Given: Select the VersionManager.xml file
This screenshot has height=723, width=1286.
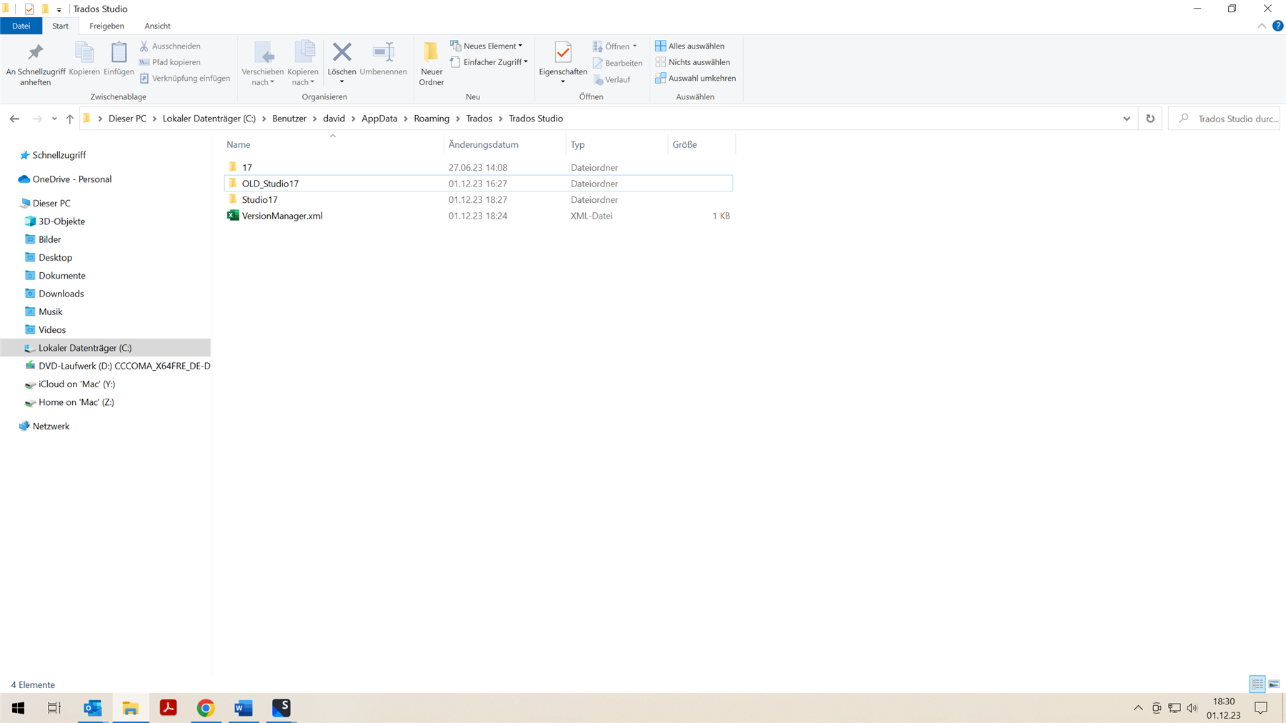Looking at the screenshot, I should tap(478, 216).
